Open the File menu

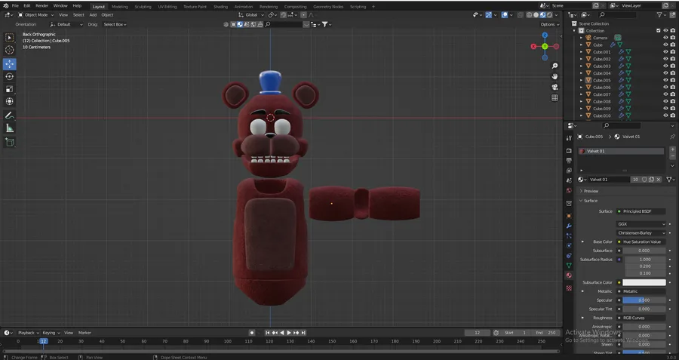[x=15, y=6]
